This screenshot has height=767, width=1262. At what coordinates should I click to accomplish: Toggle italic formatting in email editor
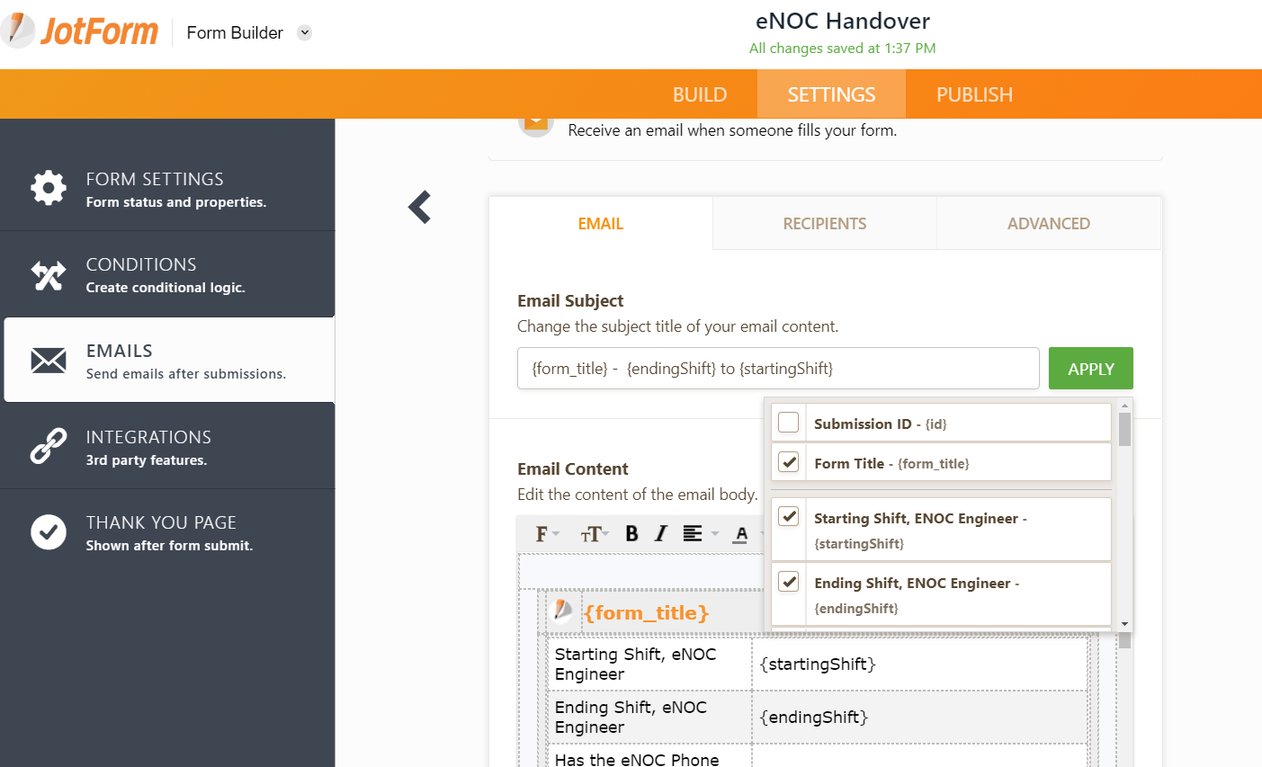click(661, 534)
